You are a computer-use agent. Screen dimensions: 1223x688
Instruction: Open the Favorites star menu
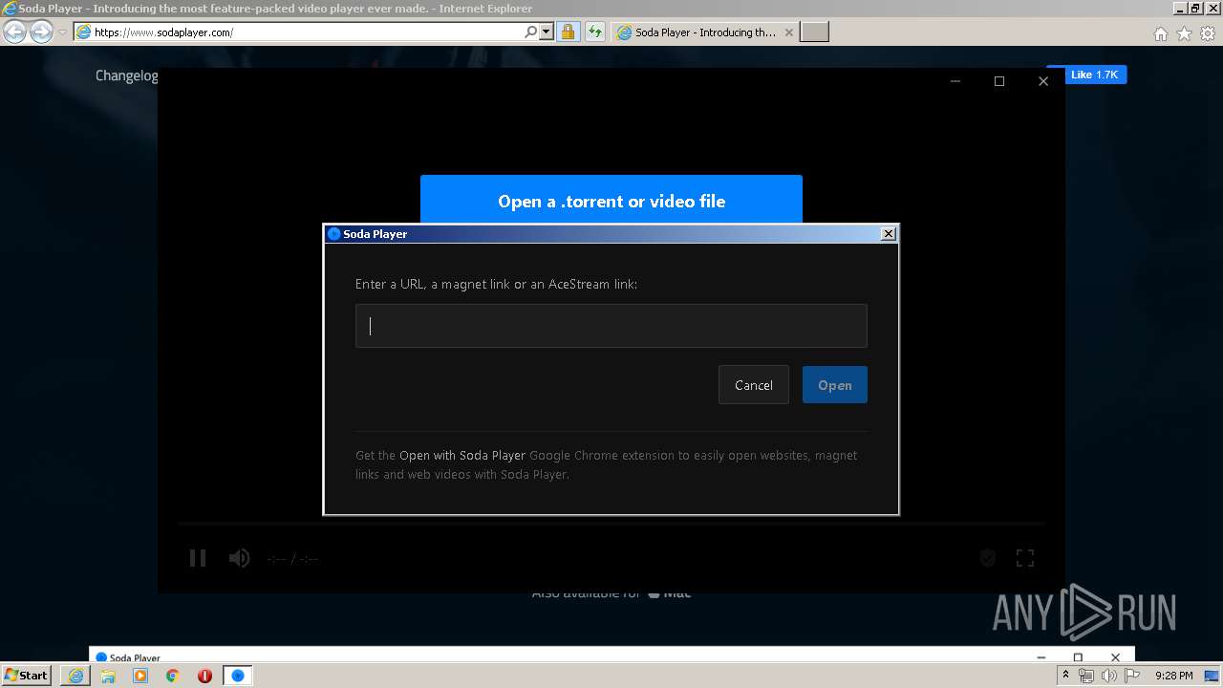(1184, 33)
